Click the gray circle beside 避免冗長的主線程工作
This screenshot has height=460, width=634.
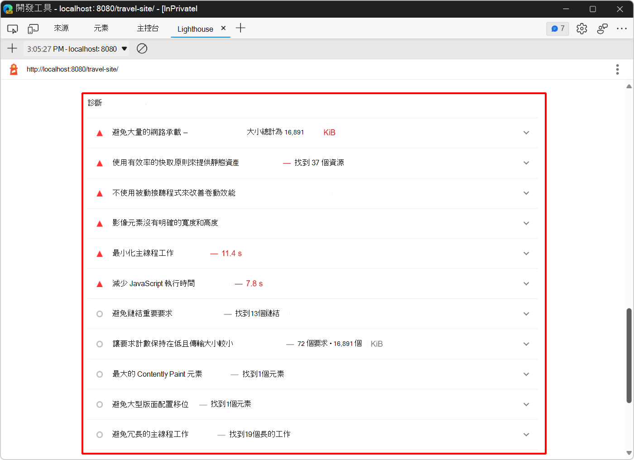(100, 435)
